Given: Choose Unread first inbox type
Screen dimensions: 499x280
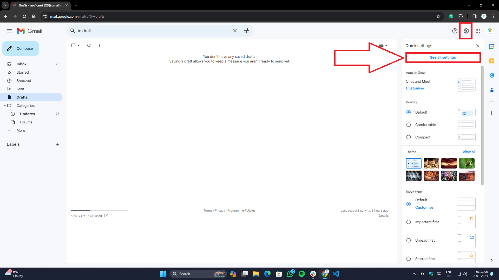Looking at the screenshot, I should tap(409, 240).
